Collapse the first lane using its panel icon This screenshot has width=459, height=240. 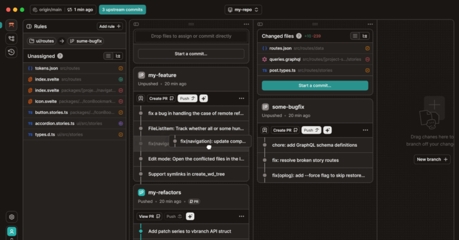136,24
